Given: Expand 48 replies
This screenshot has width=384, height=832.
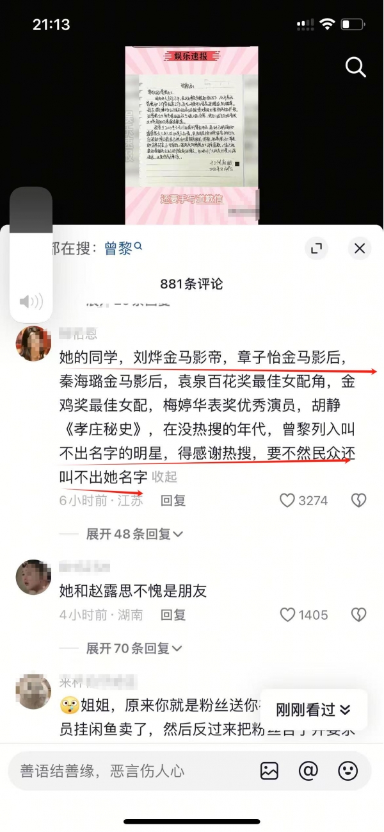Looking at the screenshot, I should pos(134,534).
